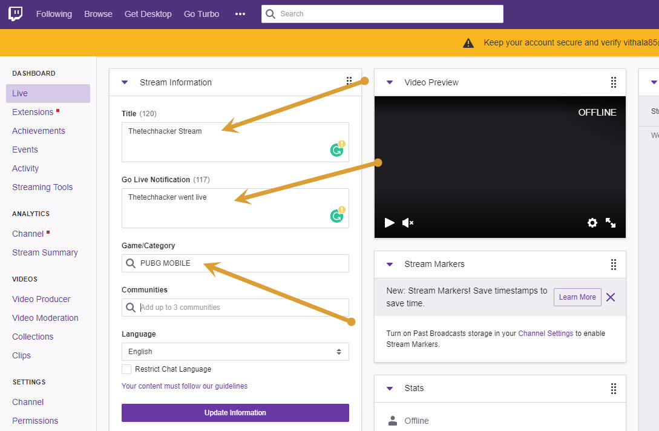The height and width of the screenshot is (431, 659).
Task: Open Permissions in the sidebar
Action: click(35, 421)
